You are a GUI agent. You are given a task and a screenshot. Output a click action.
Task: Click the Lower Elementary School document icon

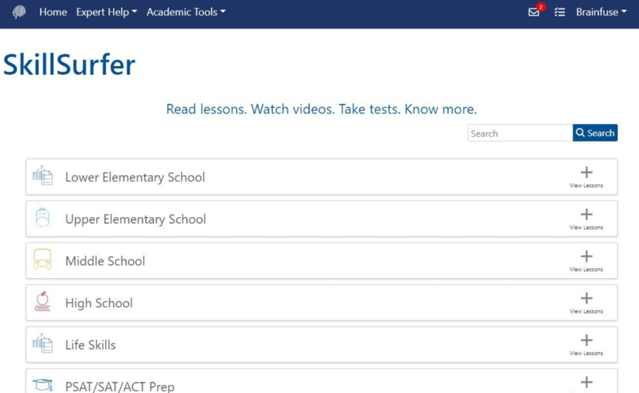pyautogui.click(x=43, y=176)
